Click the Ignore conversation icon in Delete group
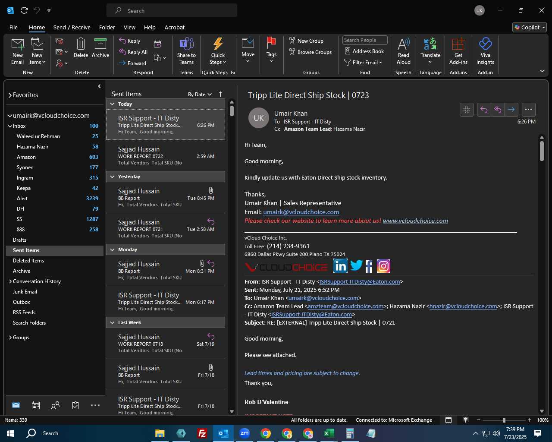 (x=60, y=41)
